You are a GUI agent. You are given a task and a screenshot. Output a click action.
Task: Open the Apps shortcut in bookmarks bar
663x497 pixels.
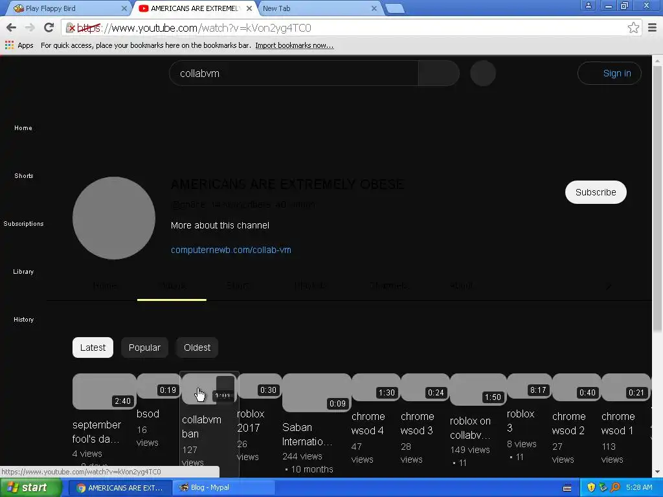[x=19, y=45]
